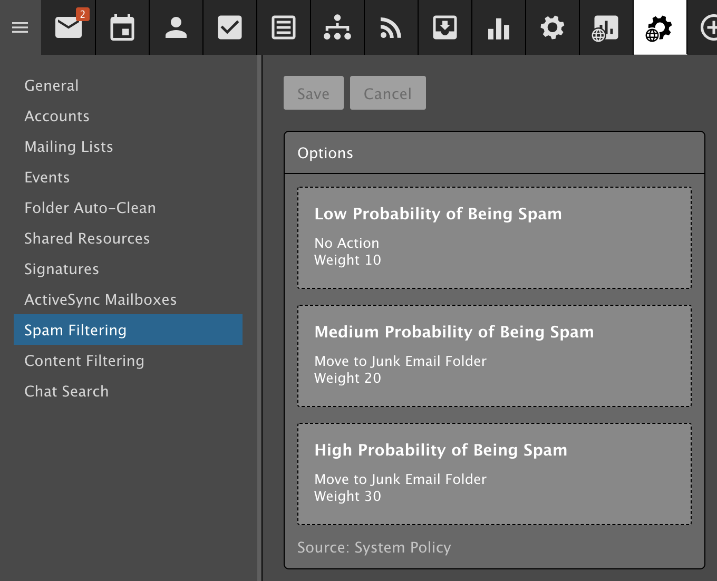Screen dimensions: 717x581
Task: Open the email inbox icon
Action: click(69, 27)
